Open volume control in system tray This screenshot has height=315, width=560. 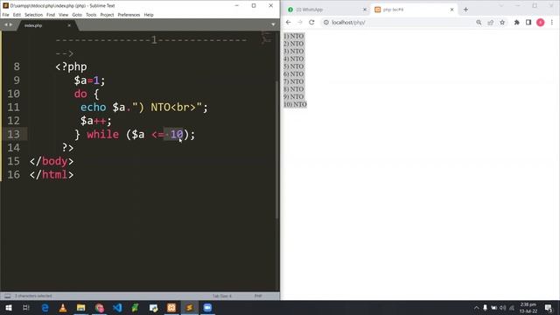503,308
